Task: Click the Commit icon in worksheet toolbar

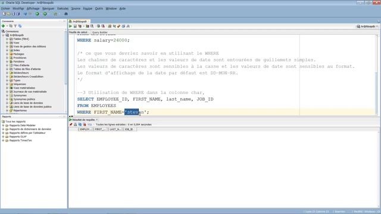Action: (98, 26)
